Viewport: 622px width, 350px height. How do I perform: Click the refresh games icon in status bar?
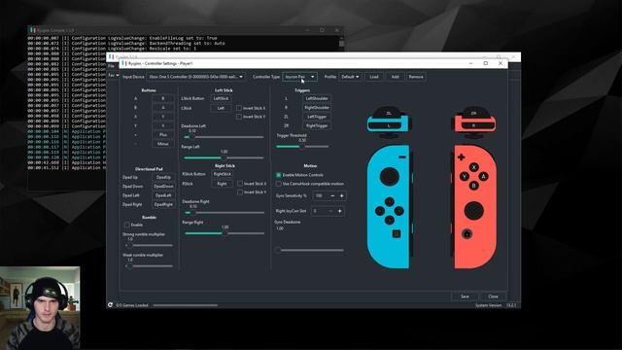pos(110,304)
